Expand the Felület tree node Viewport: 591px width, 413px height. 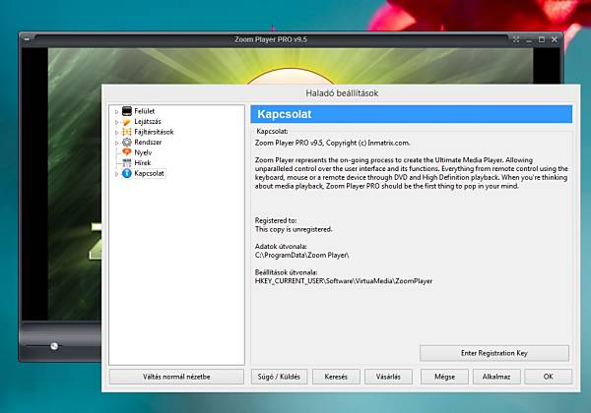(116, 112)
